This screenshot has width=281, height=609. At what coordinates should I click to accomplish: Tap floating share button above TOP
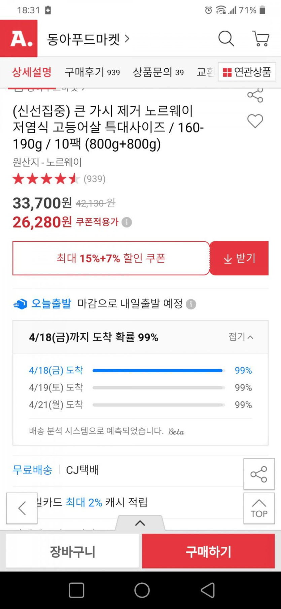(x=259, y=474)
